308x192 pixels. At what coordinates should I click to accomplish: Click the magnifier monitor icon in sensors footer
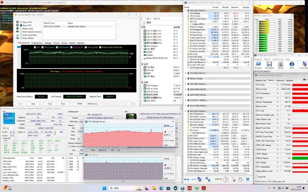coord(200,179)
